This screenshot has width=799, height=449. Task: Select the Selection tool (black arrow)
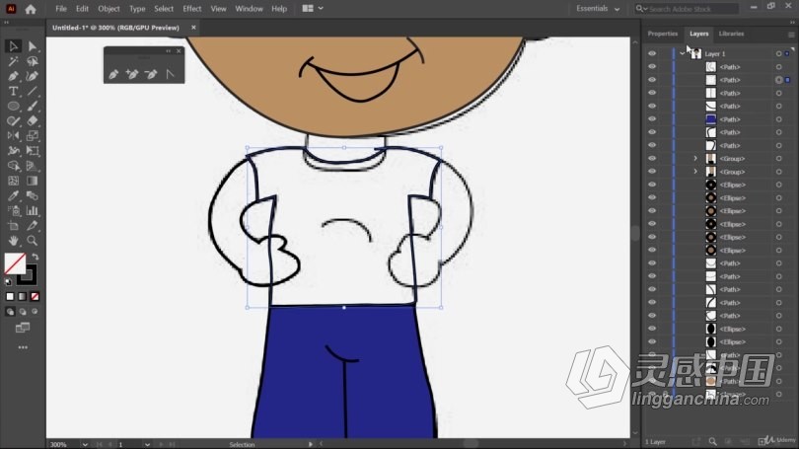pos(13,46)
